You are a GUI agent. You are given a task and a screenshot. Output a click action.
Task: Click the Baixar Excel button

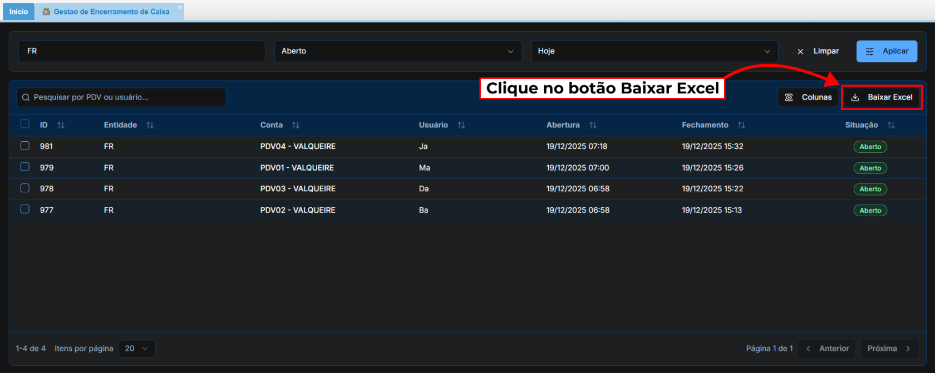[x=882, y=97]
